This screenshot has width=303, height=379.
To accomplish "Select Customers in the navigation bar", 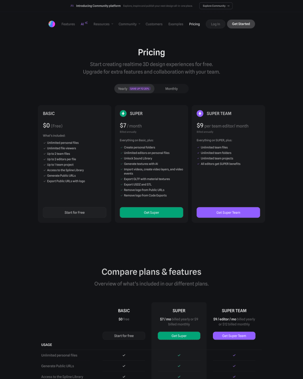I will coord(154,24).
